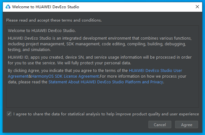The width and height of the screenshot is (205, 135).
Task: Click the "Please read and accept these terms" heading
Action: pos(54,20)
